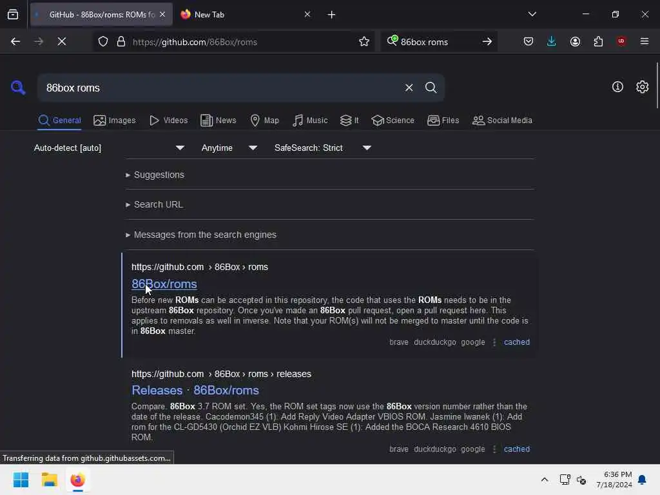
Task: Select the GitHub 86Box/roms tab
Action: pyautogui.click(x=101, y=14)
